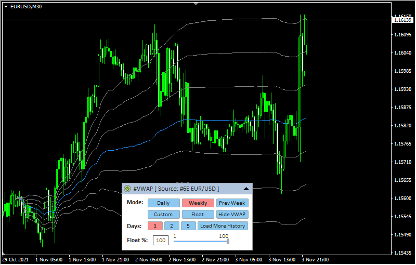Open the EURUSD,M30 chart dropdown arrow
The height and width of the screenshot is (265, 416).
pyautogui.click(x=6, y=6)
